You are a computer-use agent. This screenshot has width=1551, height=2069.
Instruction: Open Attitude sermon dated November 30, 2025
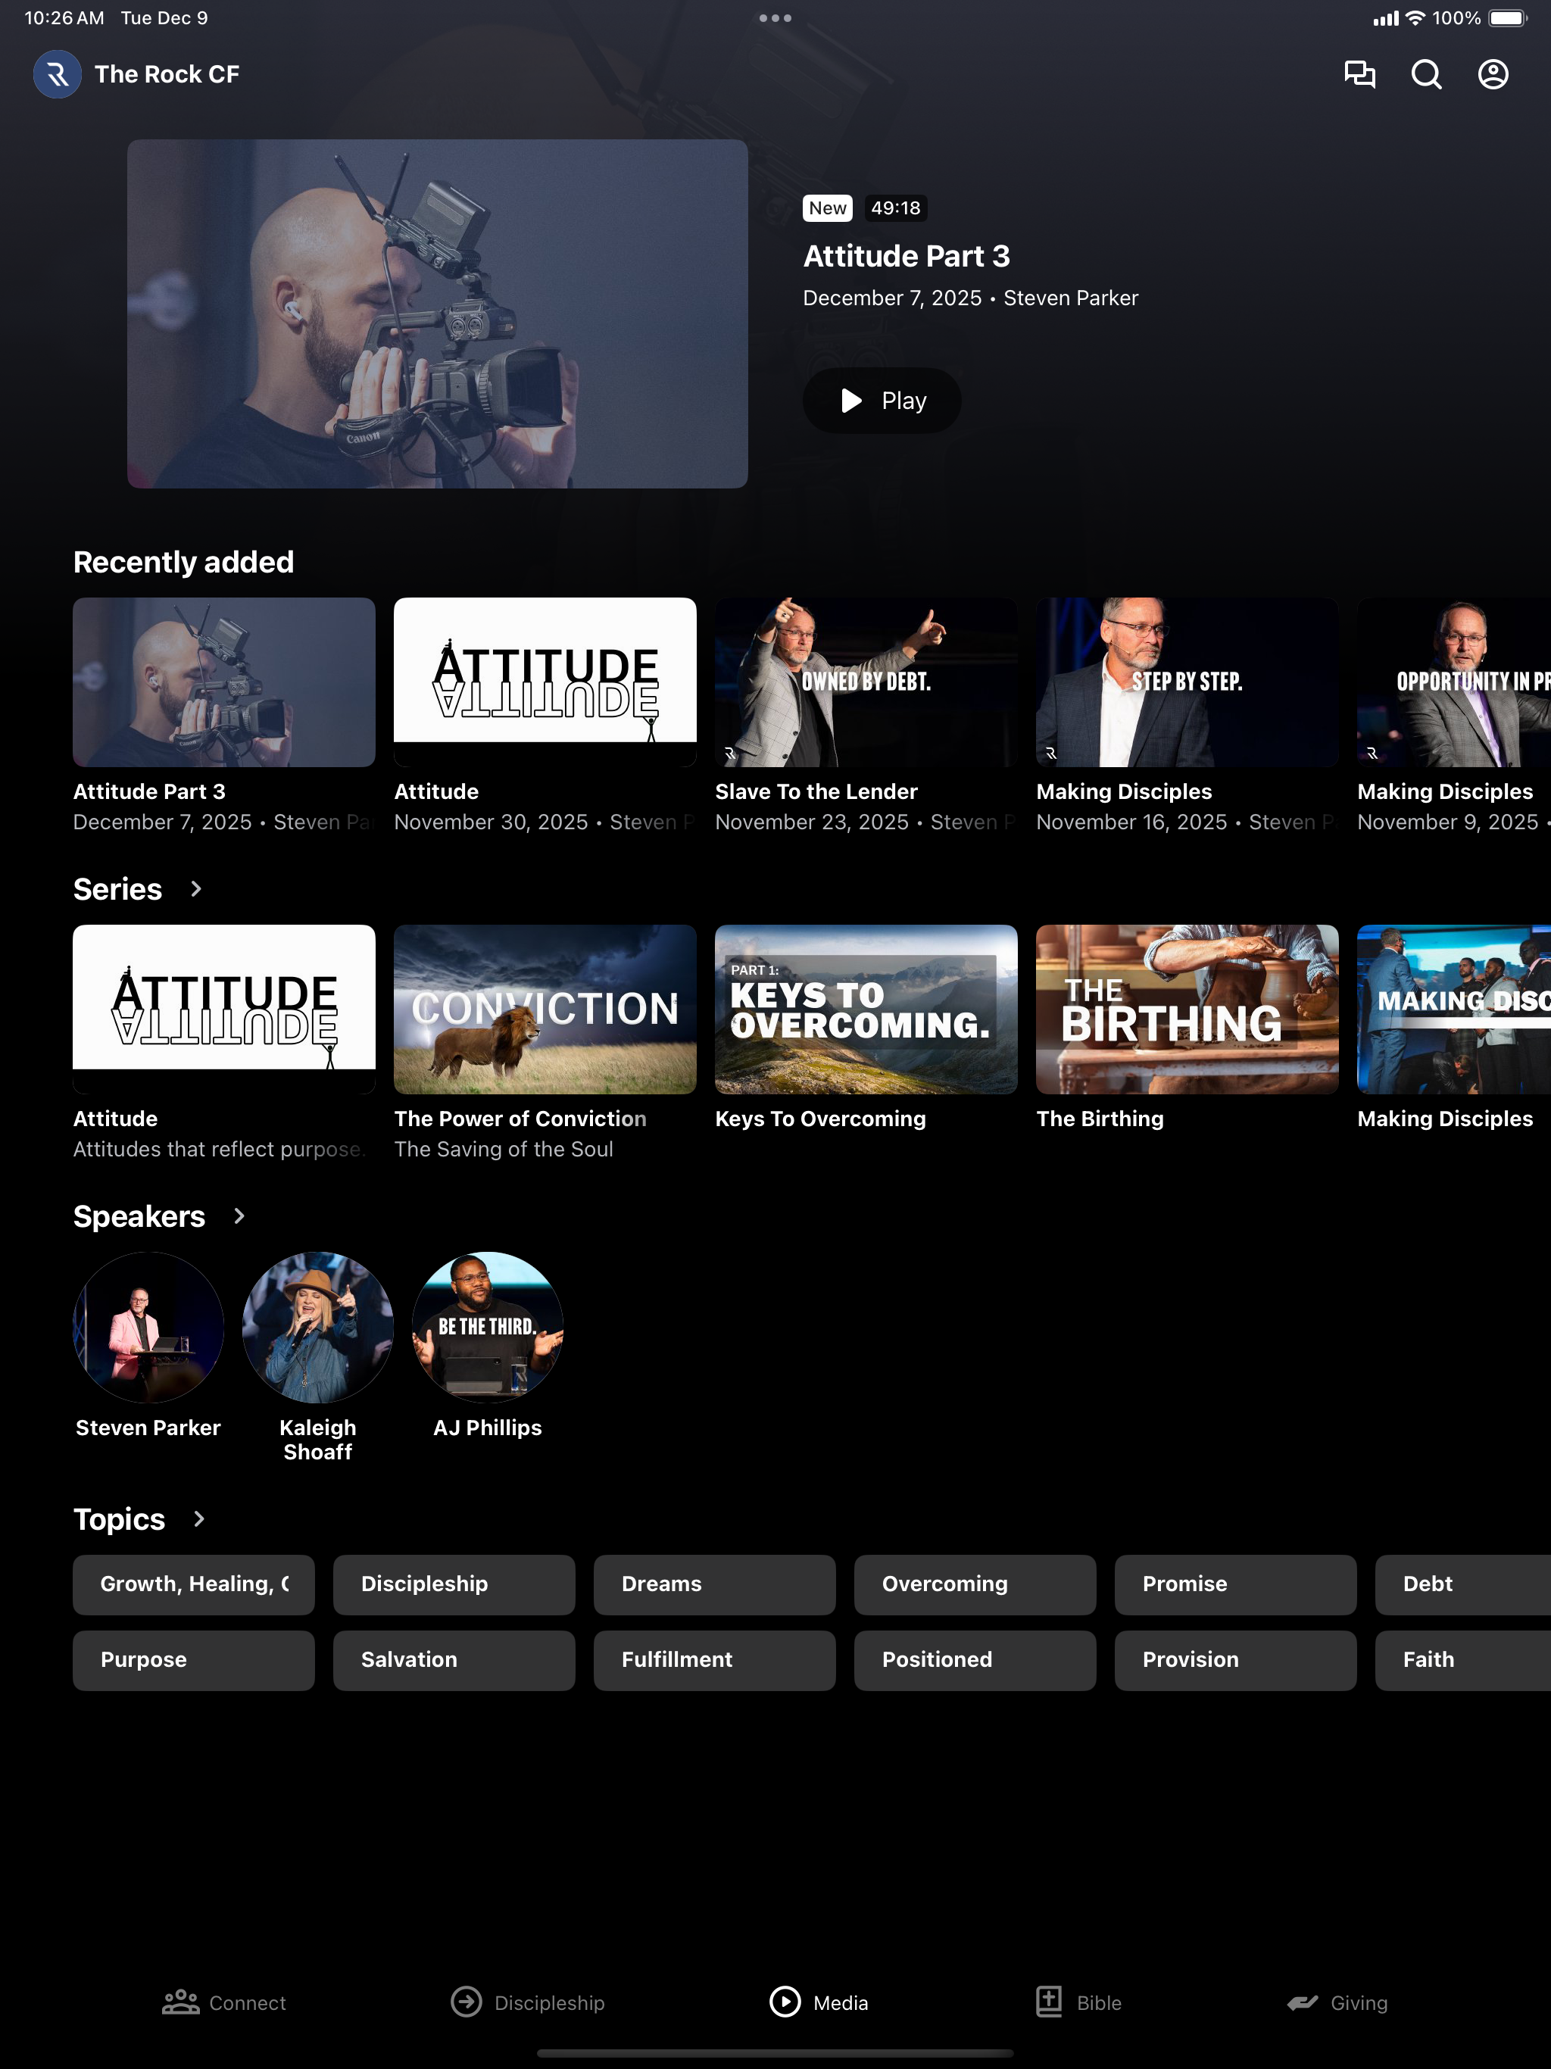[x=545, y=716]
